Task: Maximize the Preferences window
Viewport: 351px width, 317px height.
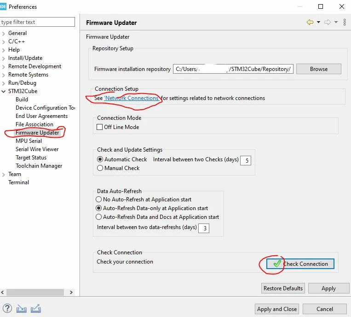Action: coord(321,6)
